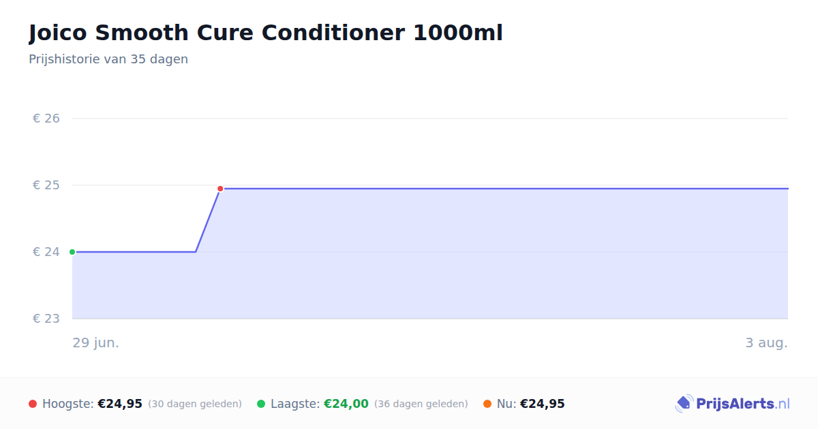Click the 36 dagen geleden note
Image resolution: width=818 pixels, height=429 pixels.
point(421,404)
